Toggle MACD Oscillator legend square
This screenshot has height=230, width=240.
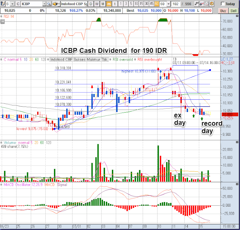tap(1, 185)
